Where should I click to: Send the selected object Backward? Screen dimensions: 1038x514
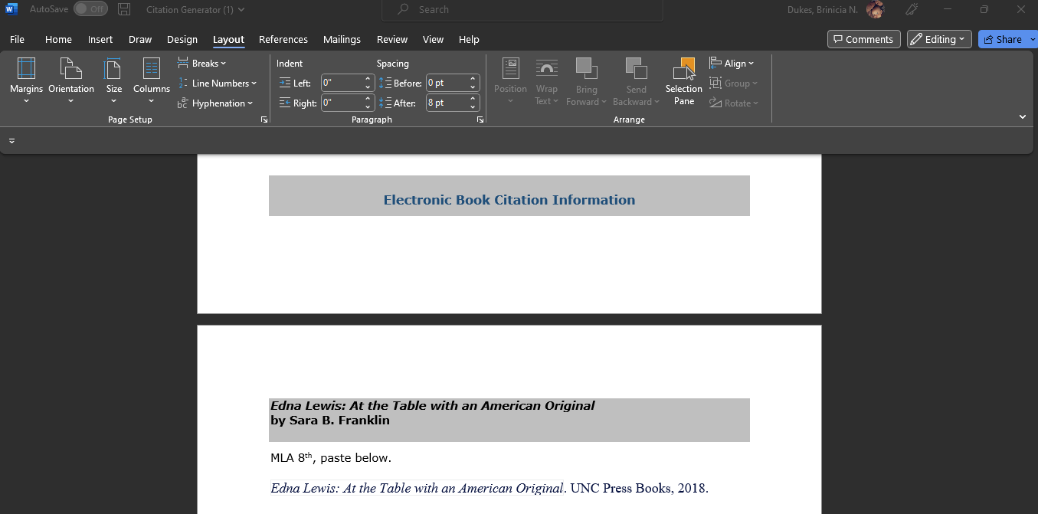coord(636,80)
